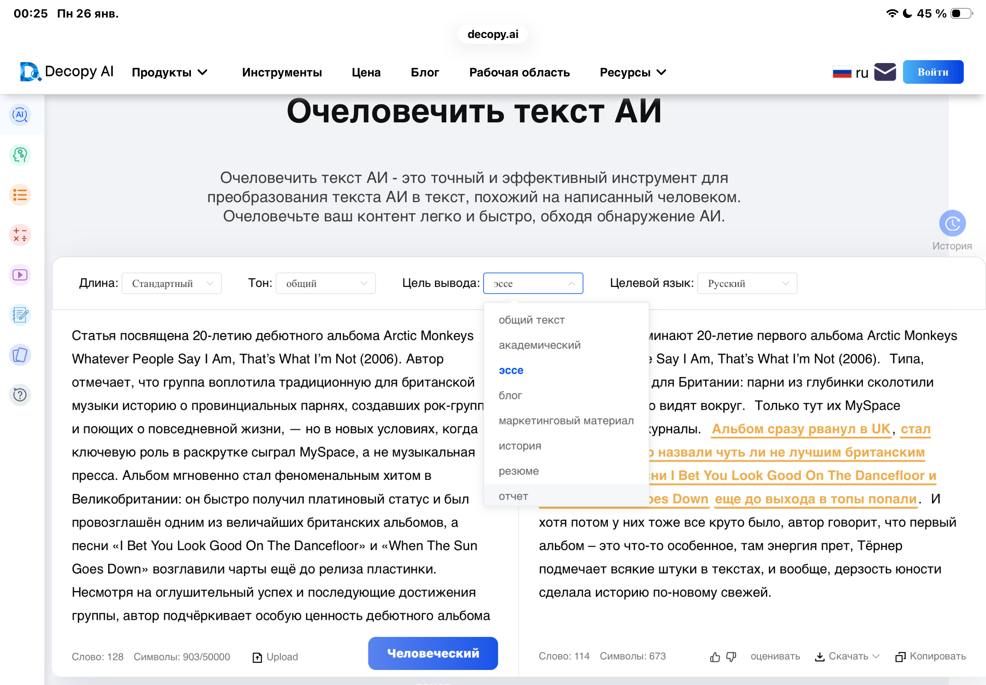Select the AI detector tool in sidebar
This screenshot has width=986, height=685.
pos(20,115)
